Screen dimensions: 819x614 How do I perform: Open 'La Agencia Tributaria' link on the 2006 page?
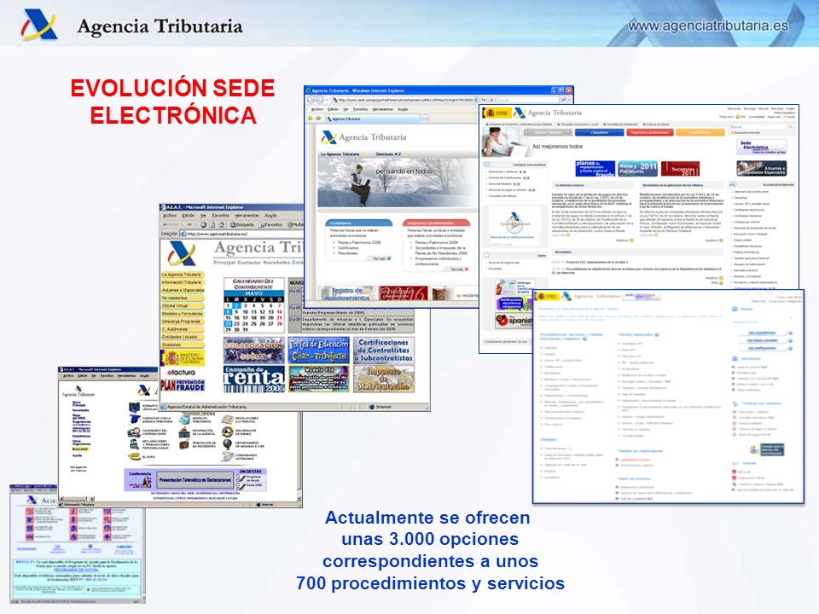[340, 154]
